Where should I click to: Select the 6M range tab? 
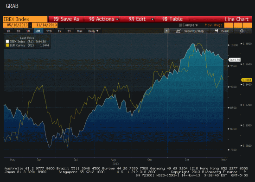click(x=38, y=31)
